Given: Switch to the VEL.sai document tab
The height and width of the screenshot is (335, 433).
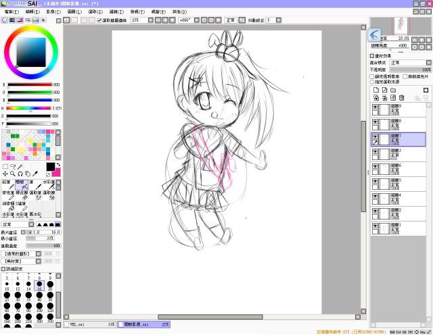Looking at the screenshot, I should 90,324.
